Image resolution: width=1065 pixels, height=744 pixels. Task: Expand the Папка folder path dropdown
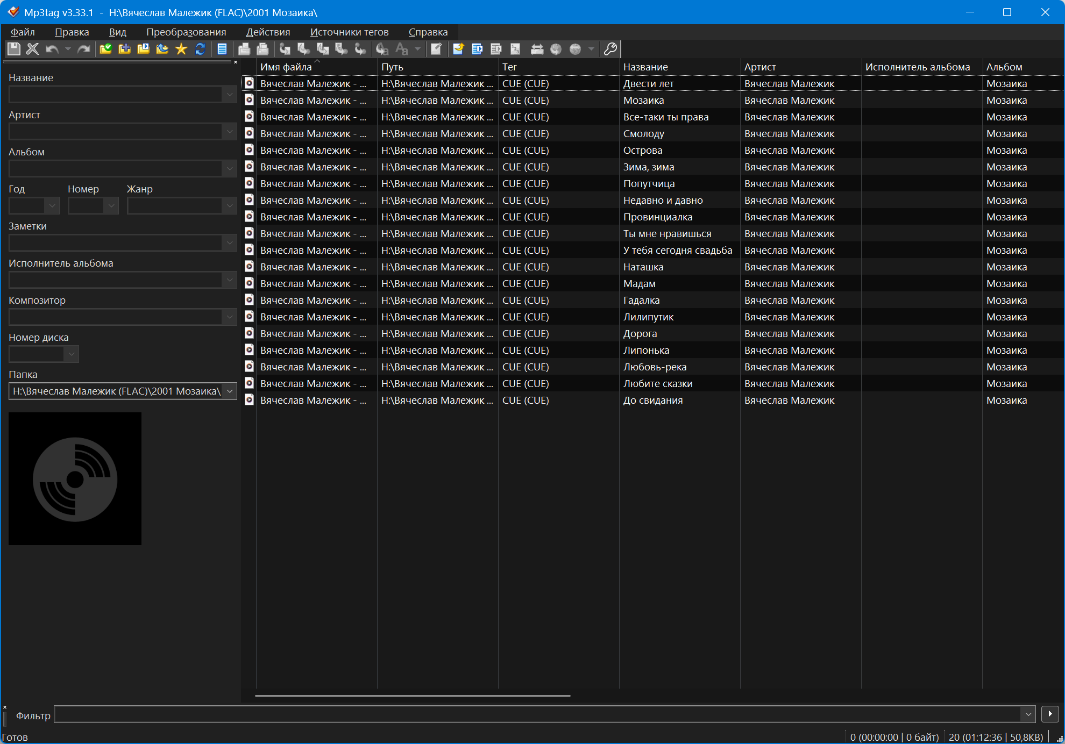(x=230, y=391)
